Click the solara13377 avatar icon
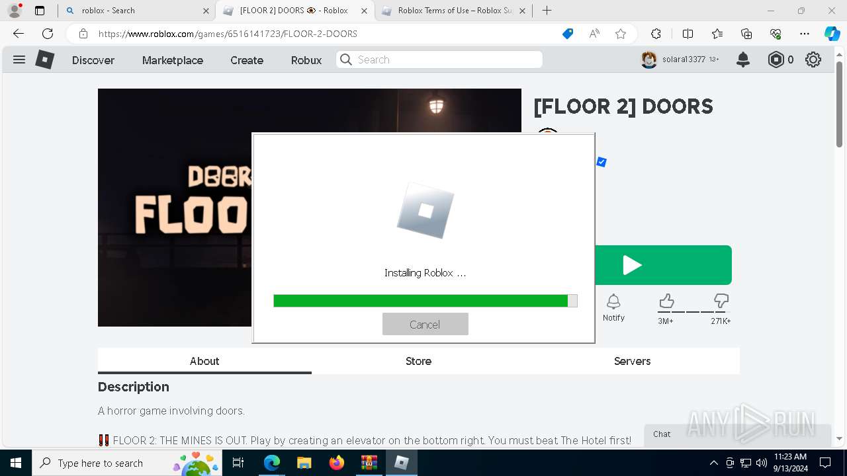Image resolution: width=847 pixels, height=476 pixels. pos(649,59)
